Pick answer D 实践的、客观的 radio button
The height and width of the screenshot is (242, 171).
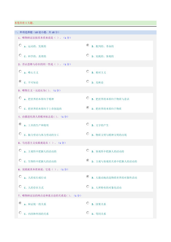[x=88, y=55]
